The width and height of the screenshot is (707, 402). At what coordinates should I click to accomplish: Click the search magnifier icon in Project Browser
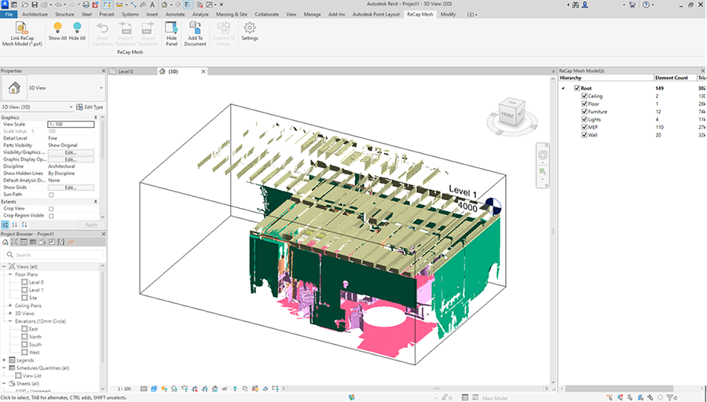click(x=10, y=254)
